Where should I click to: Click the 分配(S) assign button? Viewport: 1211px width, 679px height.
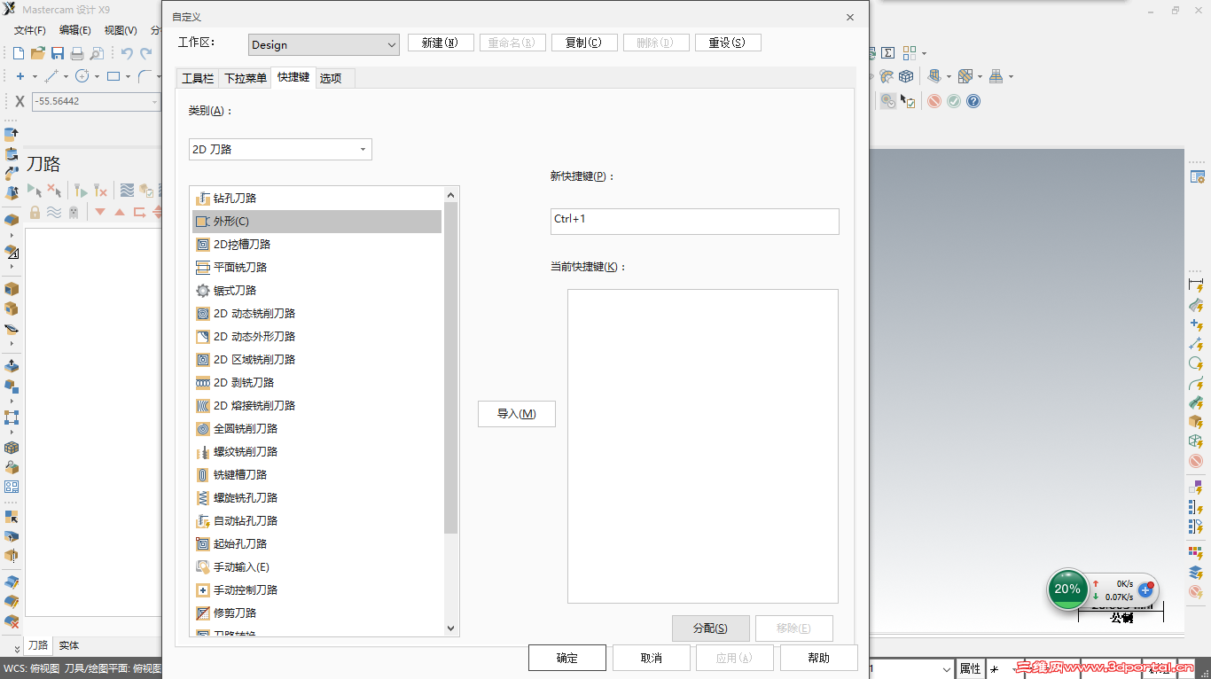[711, 628]
